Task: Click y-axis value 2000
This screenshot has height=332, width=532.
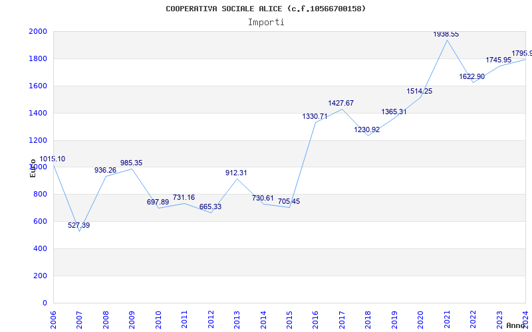Action: (x=38, y=31)
